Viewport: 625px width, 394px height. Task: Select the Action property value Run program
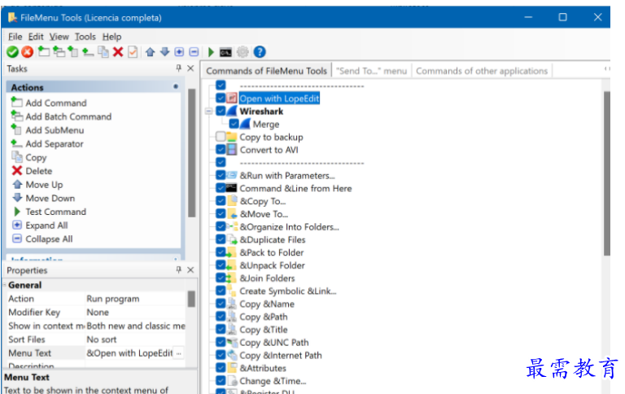tap(113, 299)
